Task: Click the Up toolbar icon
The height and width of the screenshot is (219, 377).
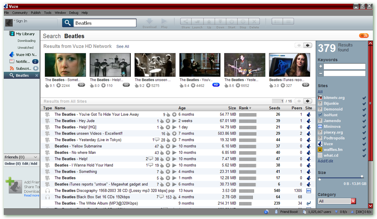Action: pos(209,21)
